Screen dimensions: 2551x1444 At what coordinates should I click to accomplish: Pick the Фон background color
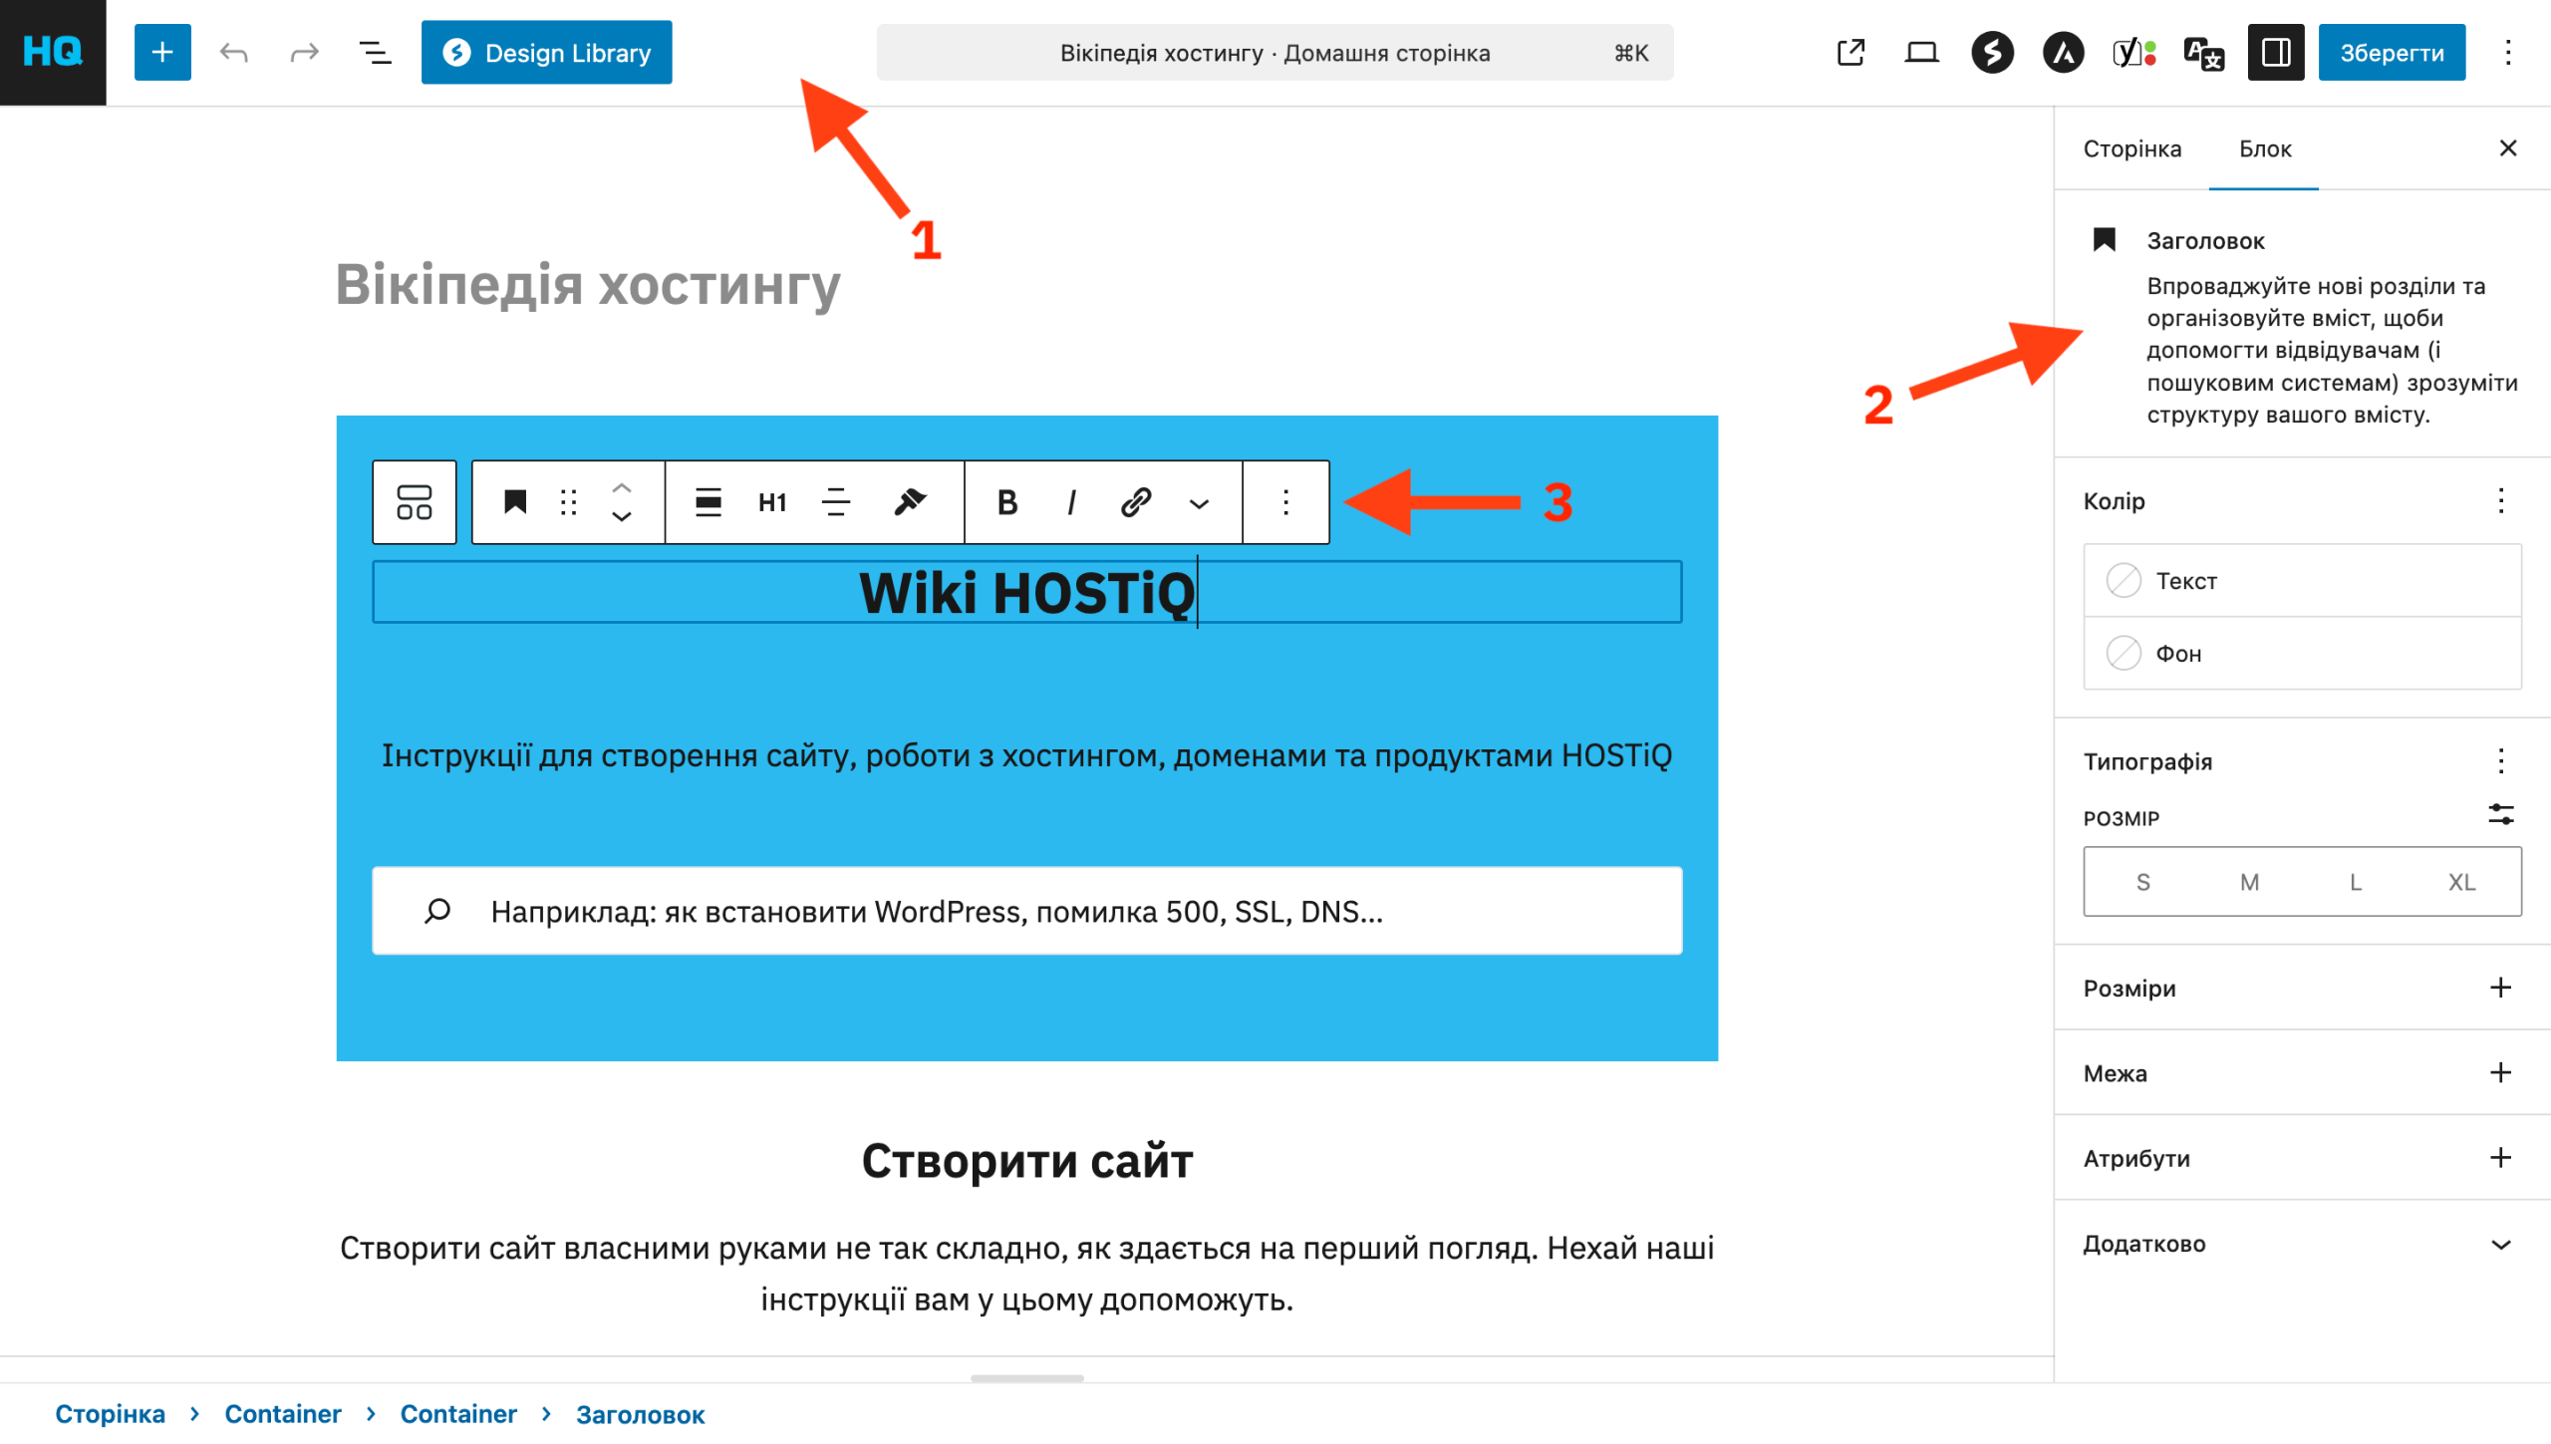tap(2302, 654)
